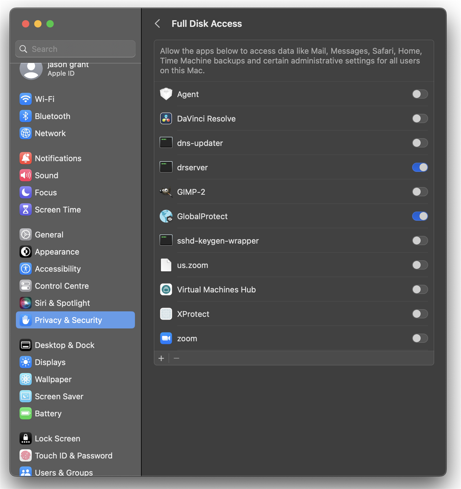The width and height of the screenshot is (461, 489).
Task: Click the Virtual Machines Hub icon
Action: pyautogui.click(x=166, y=290)
